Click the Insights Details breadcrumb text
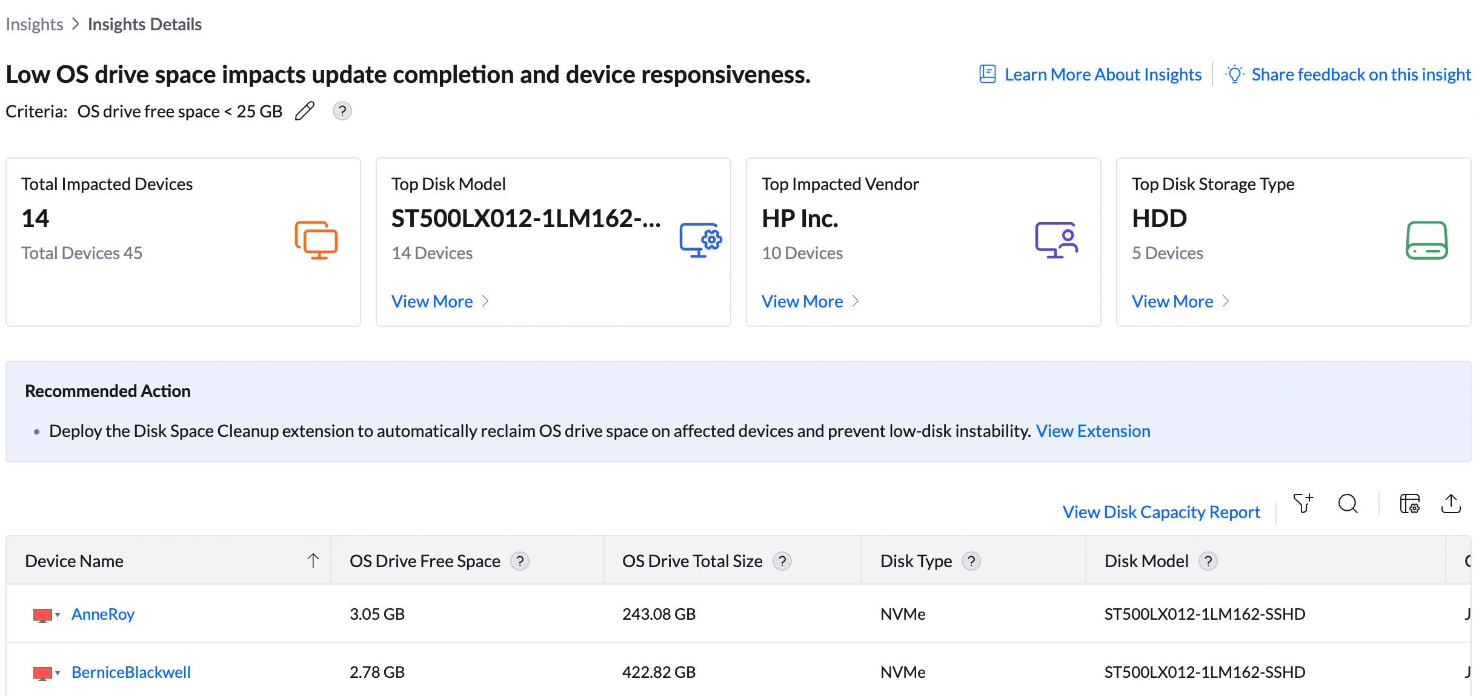The height and width of the screenshot is (696, 1476). (x=145, y=24)
